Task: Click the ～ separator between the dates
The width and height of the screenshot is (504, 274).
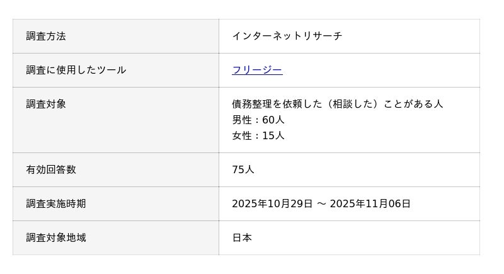Action: 321,203
